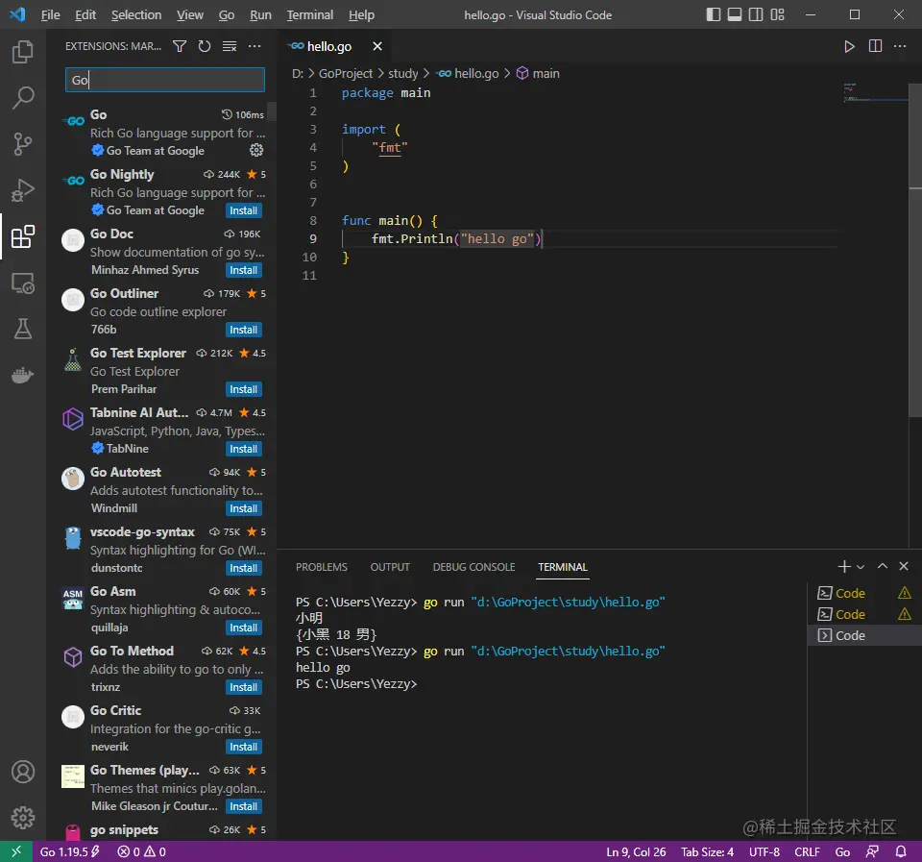The image size is (922, 862).
Task: Open the Source Control view
Action: click(23, 144)
